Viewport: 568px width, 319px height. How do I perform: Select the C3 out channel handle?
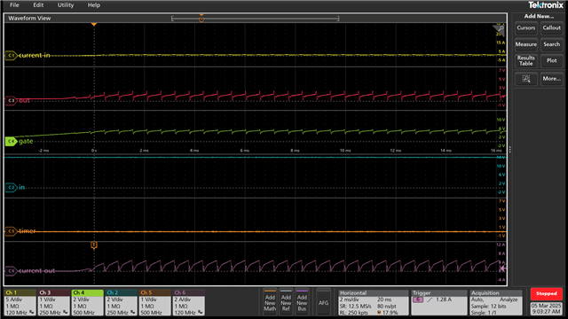11,100
